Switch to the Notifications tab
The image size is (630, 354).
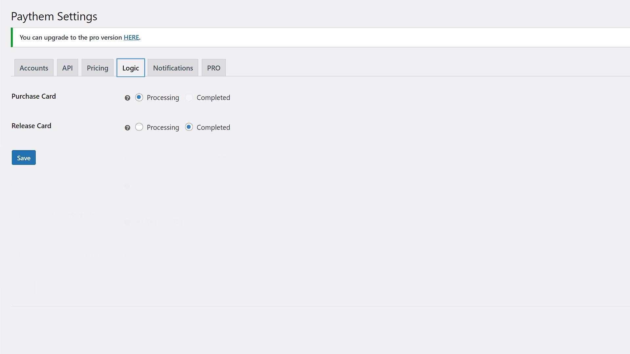point(173,68)
